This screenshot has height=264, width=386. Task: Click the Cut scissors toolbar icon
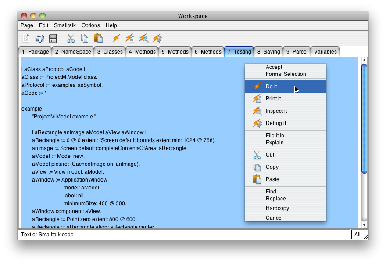pyautogui.click(x=71, y=39)
